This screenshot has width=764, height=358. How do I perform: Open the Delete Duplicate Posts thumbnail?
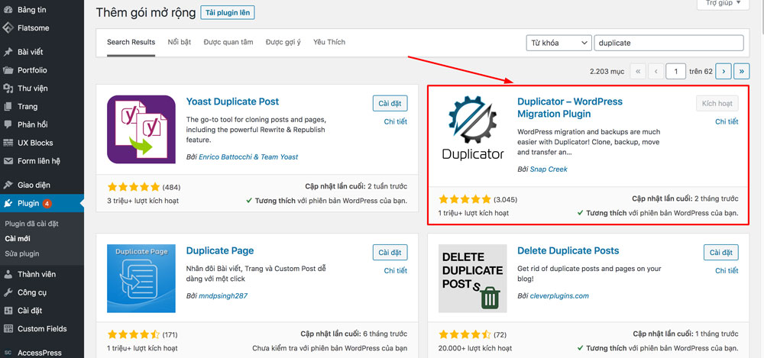coord(473,279)
